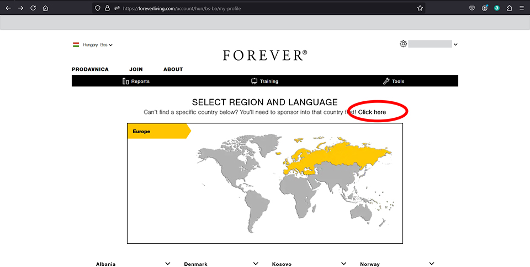Expand the Norway language chevron
530x267 pixels.
click(x=432, y=264)
